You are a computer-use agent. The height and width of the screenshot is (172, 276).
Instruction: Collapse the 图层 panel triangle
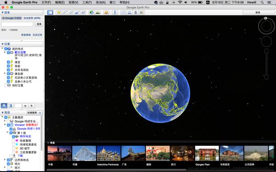coord(2,112)
